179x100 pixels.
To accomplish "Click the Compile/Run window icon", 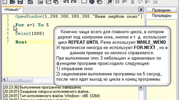I will 84,2.
